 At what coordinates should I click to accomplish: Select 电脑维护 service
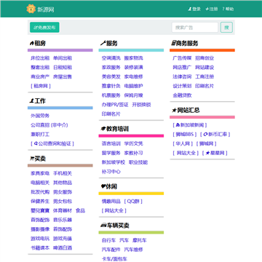[x=134, y=86]
